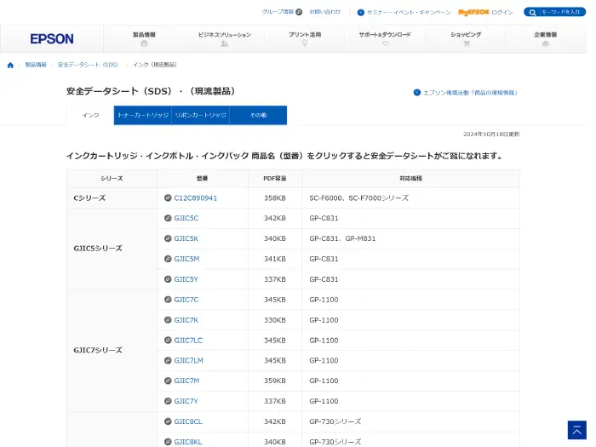Click the scroll-to-top arrow button

tap(577, 430)
